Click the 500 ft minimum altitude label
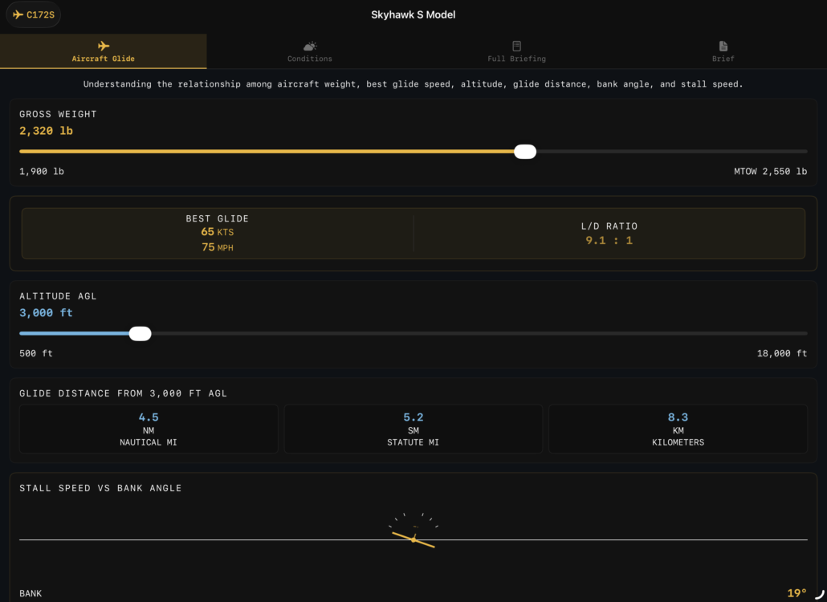 click(x=36, y=353)
